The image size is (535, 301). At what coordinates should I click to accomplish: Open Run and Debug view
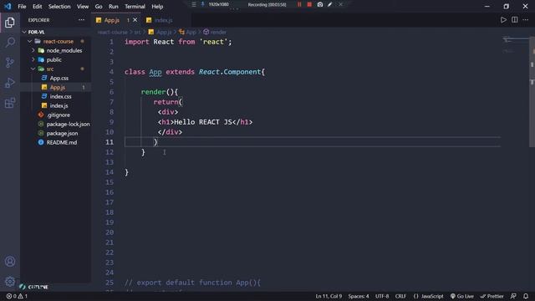coord(10,83)
